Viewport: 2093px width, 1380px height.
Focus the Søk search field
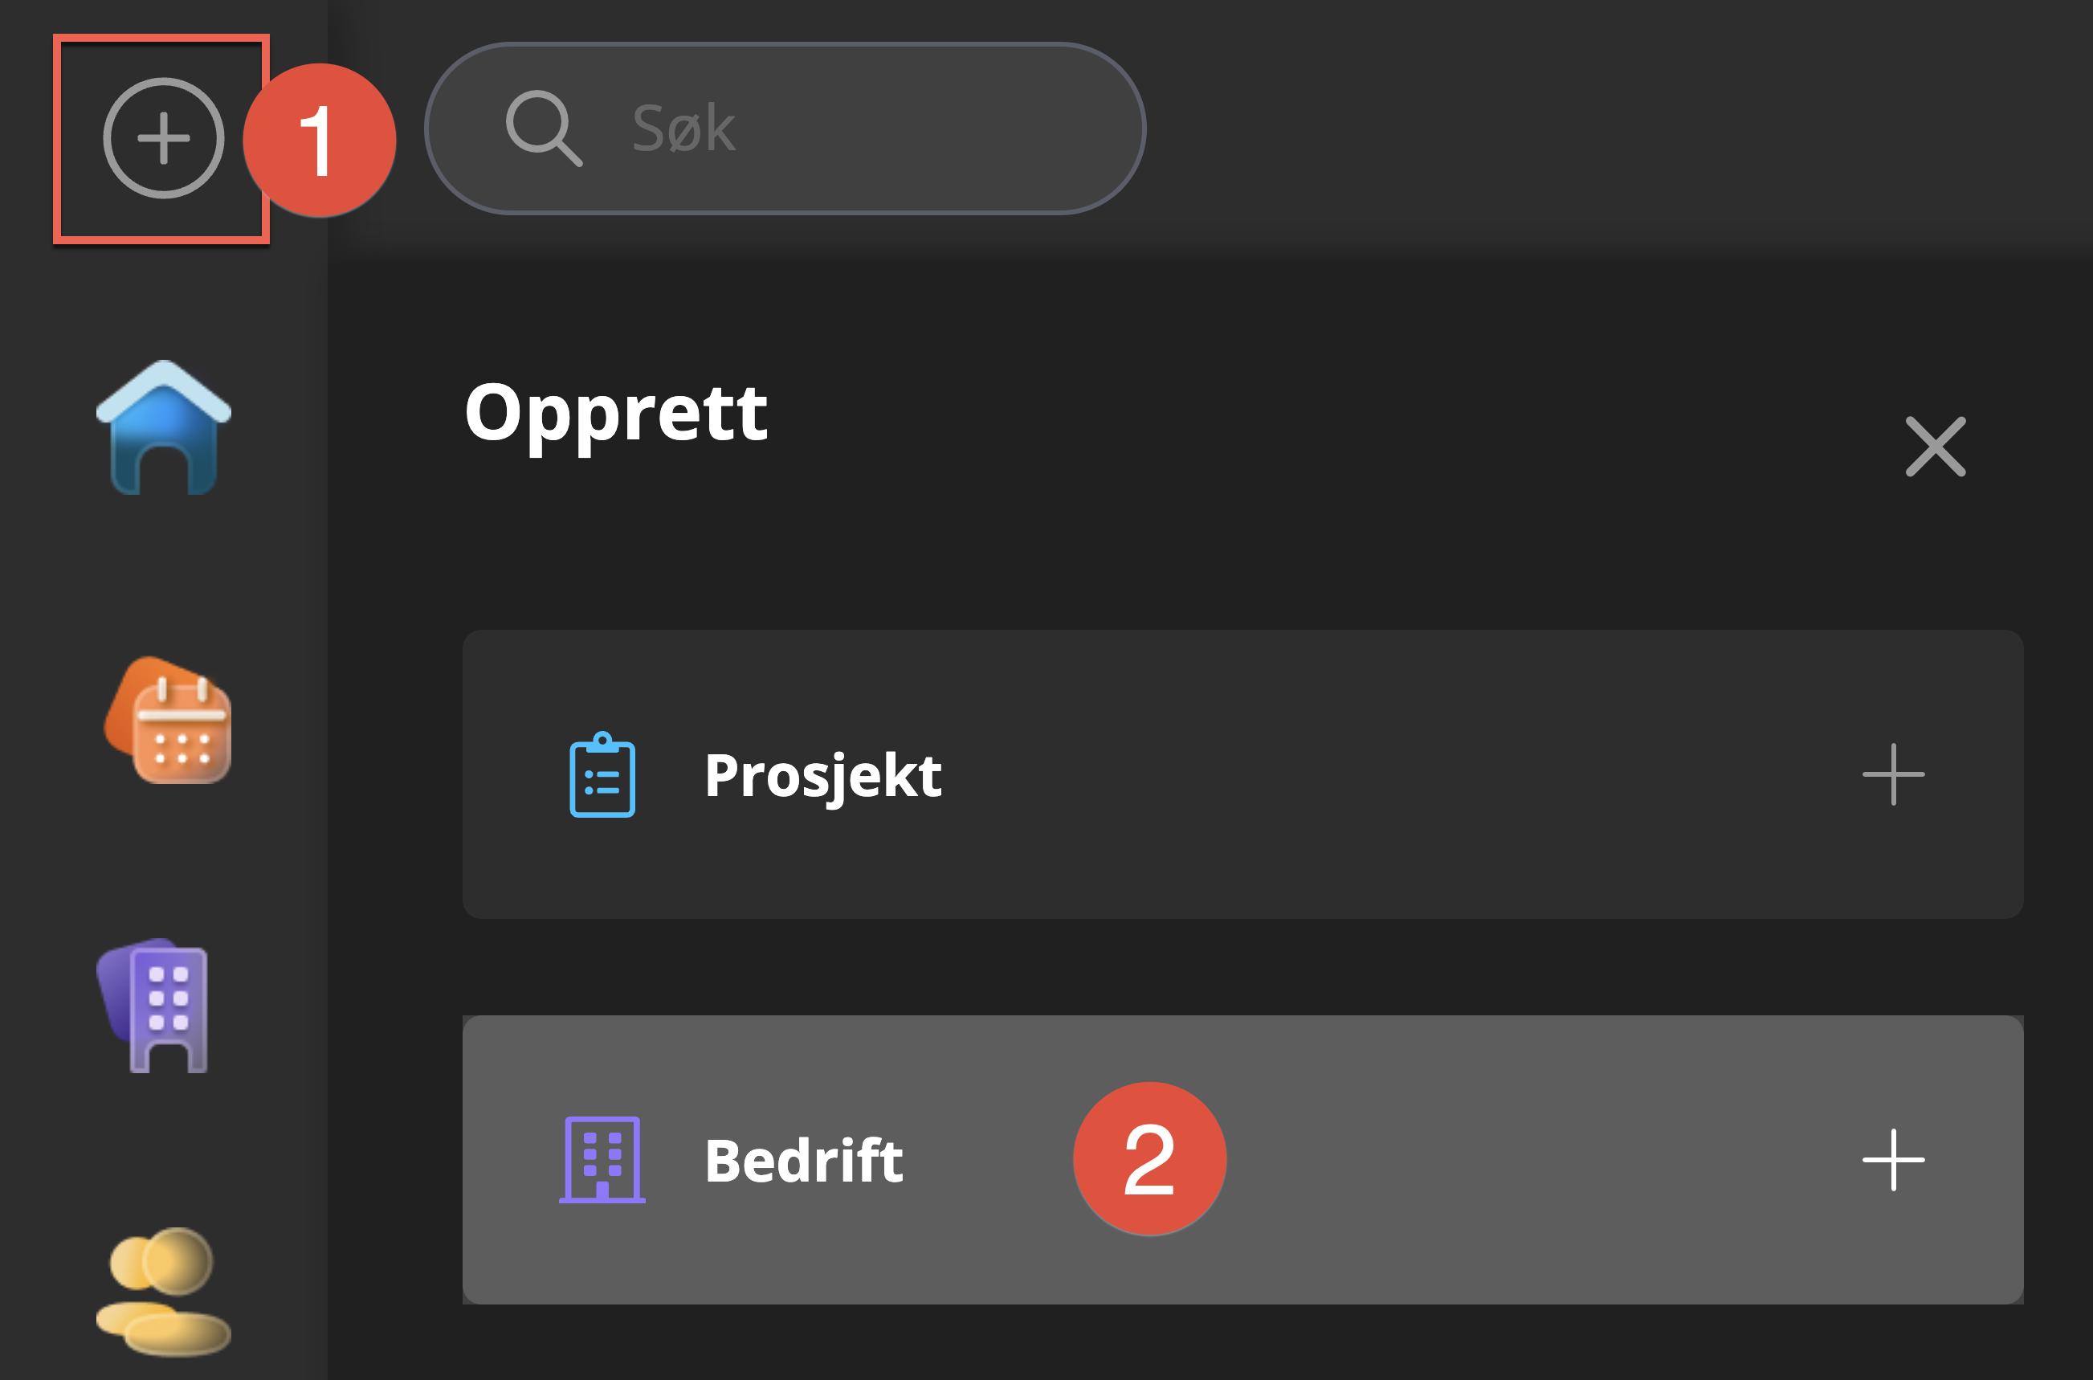pyautogui.click(x=836, y=129)
